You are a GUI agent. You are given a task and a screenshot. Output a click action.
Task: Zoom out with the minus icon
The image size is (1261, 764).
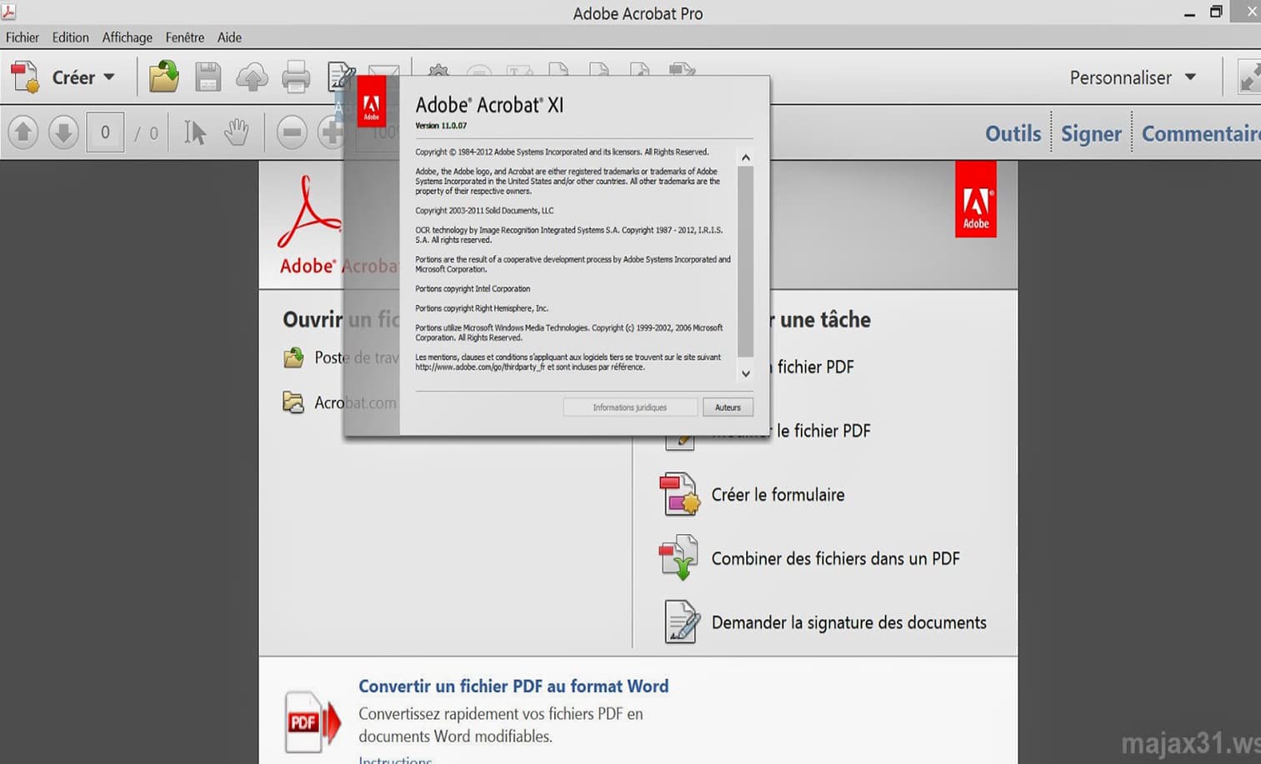(292, 132)
